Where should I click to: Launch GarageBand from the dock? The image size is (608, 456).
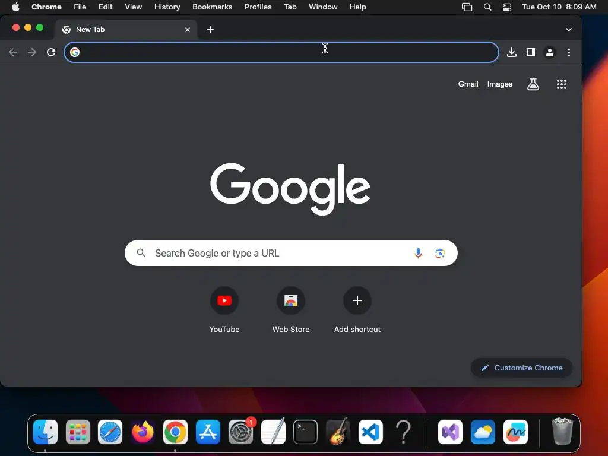tap(338, 432)
